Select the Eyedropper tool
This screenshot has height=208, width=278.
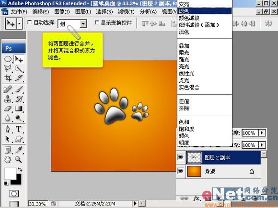coord(19,150)
